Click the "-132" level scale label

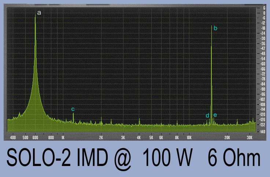263,125
